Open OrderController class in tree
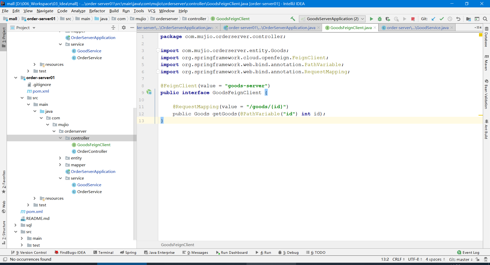Screen dimensions: 490x265 click(92, 152)
